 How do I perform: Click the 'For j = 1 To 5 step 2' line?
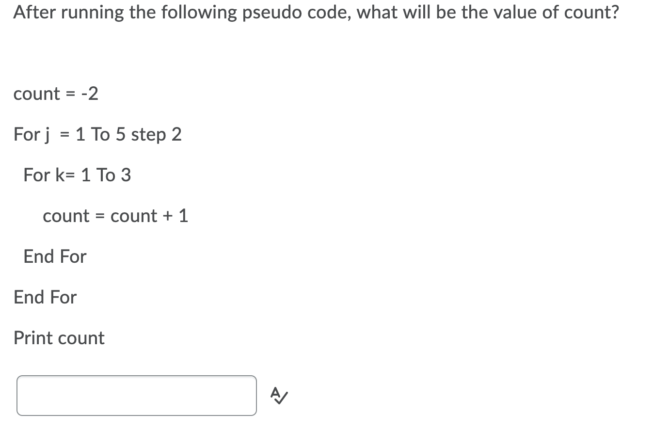point(97,134)
